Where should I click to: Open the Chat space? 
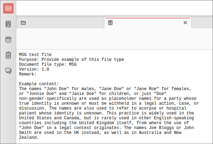pos(8,71)
